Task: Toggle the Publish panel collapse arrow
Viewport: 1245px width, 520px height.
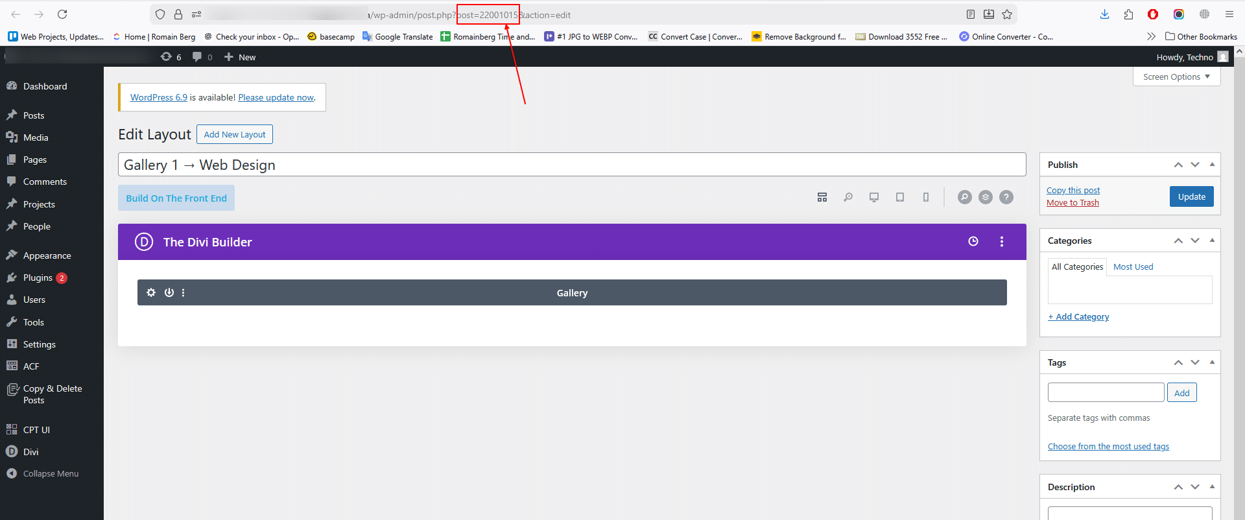Action: click(x=1212, y=165)
